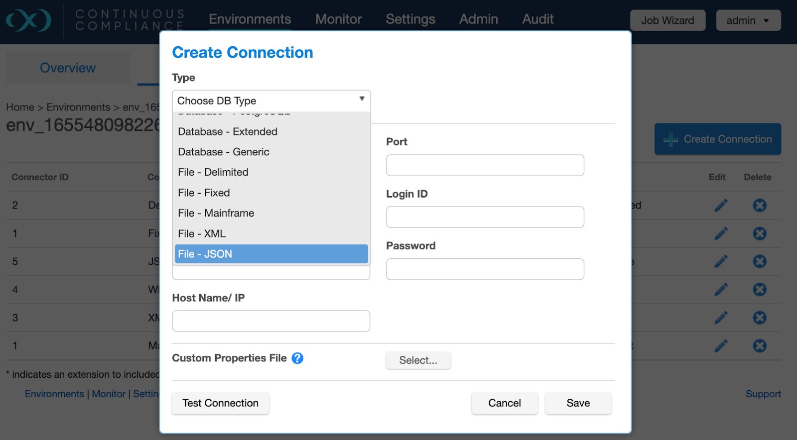The width and height of the screenshot is (797, 440).
Task: Select File - Mainframe connection type
Action: pos(216,213)
